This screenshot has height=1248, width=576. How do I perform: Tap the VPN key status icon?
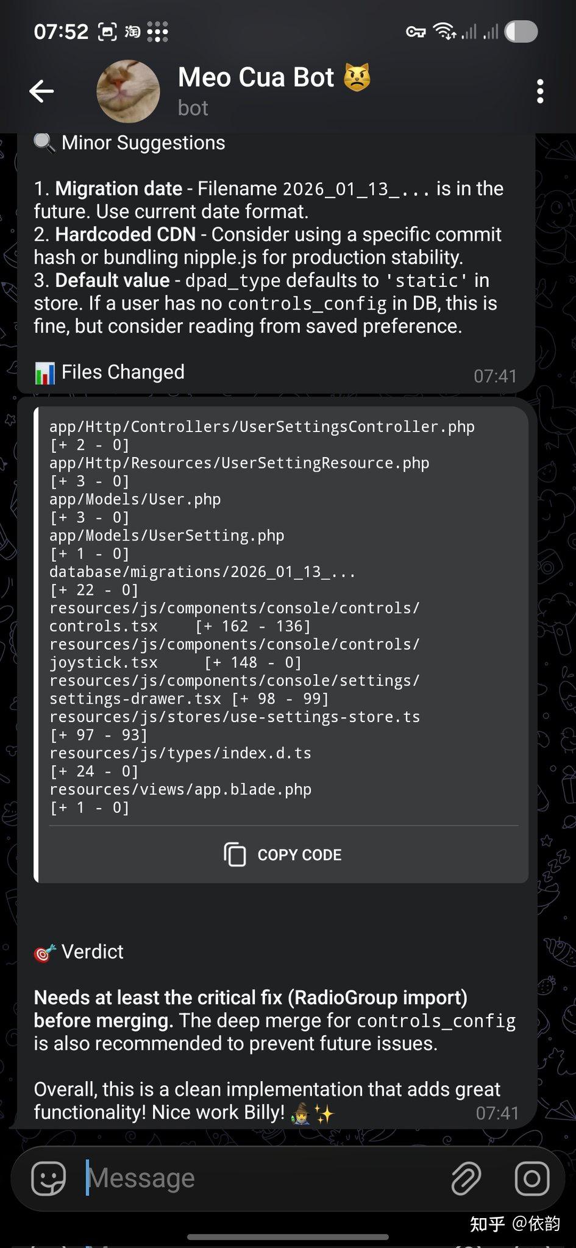click(x=416, y=32)
